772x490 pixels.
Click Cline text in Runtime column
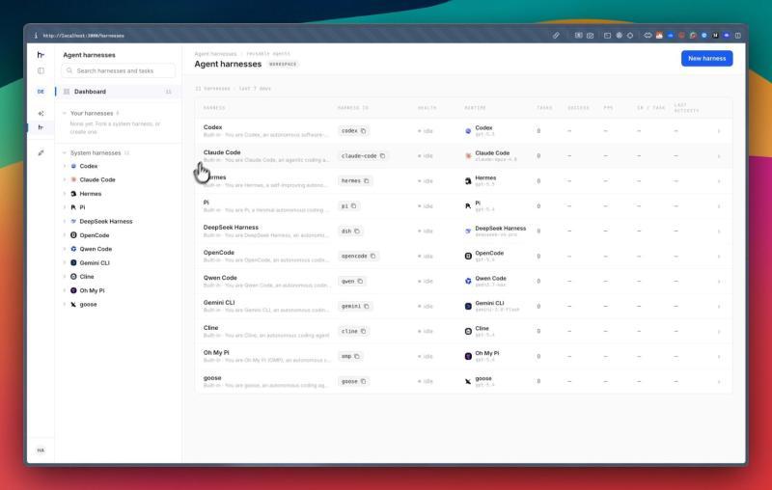coord(482,328)
